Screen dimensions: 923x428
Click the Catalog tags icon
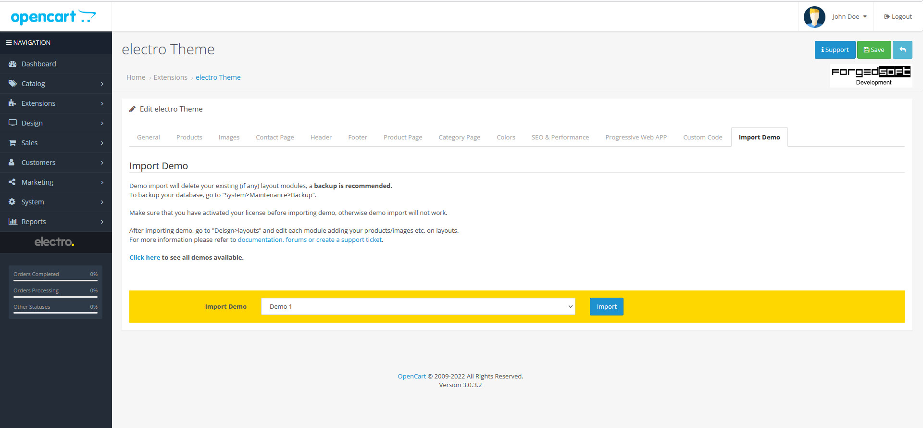[12, 84]
